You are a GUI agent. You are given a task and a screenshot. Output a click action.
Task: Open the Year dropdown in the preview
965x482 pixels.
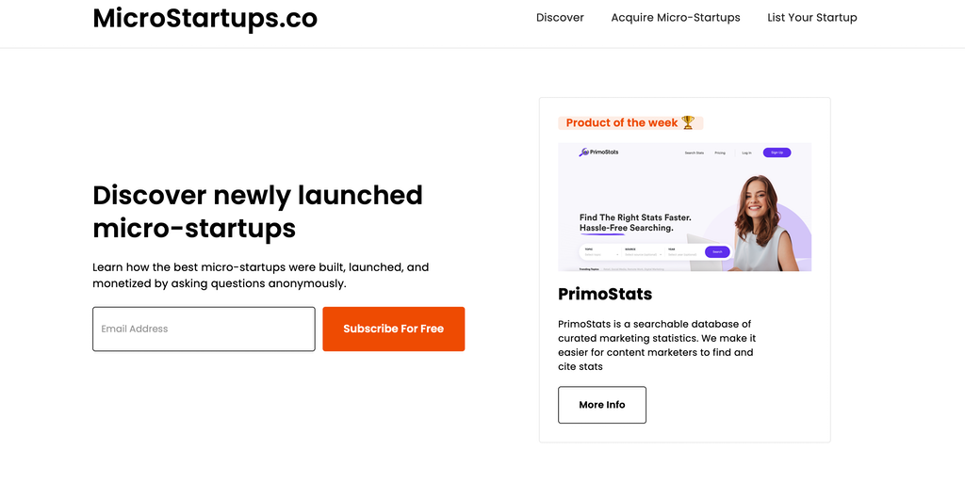coord(683,252)
